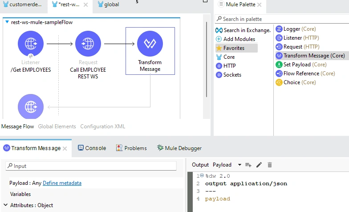This screenshot has width=349, height=212.
Task: Collapse the rest-ws-mule-sampleFlow flow
Action: pos(7,22)
